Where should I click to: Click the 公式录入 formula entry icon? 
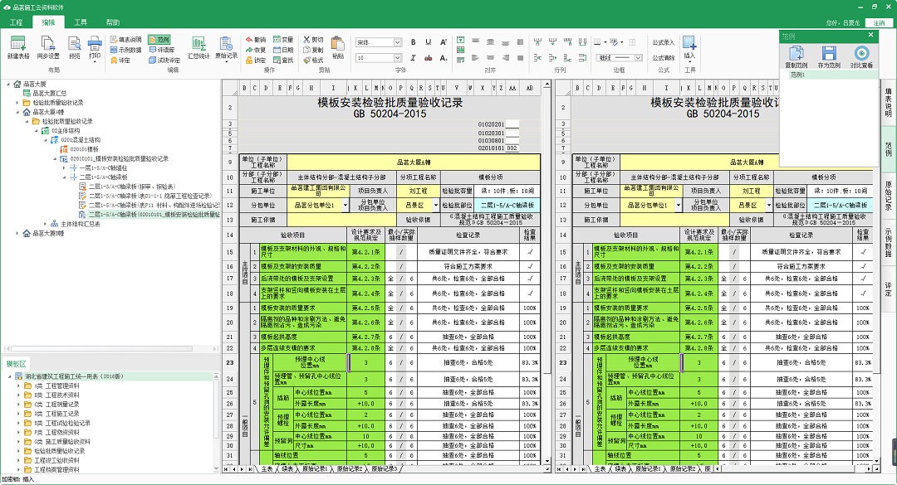pyautogui.click(x=664, y=42)
